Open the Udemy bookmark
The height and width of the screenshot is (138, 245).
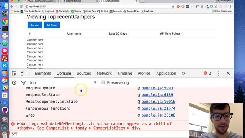[76, 11]
